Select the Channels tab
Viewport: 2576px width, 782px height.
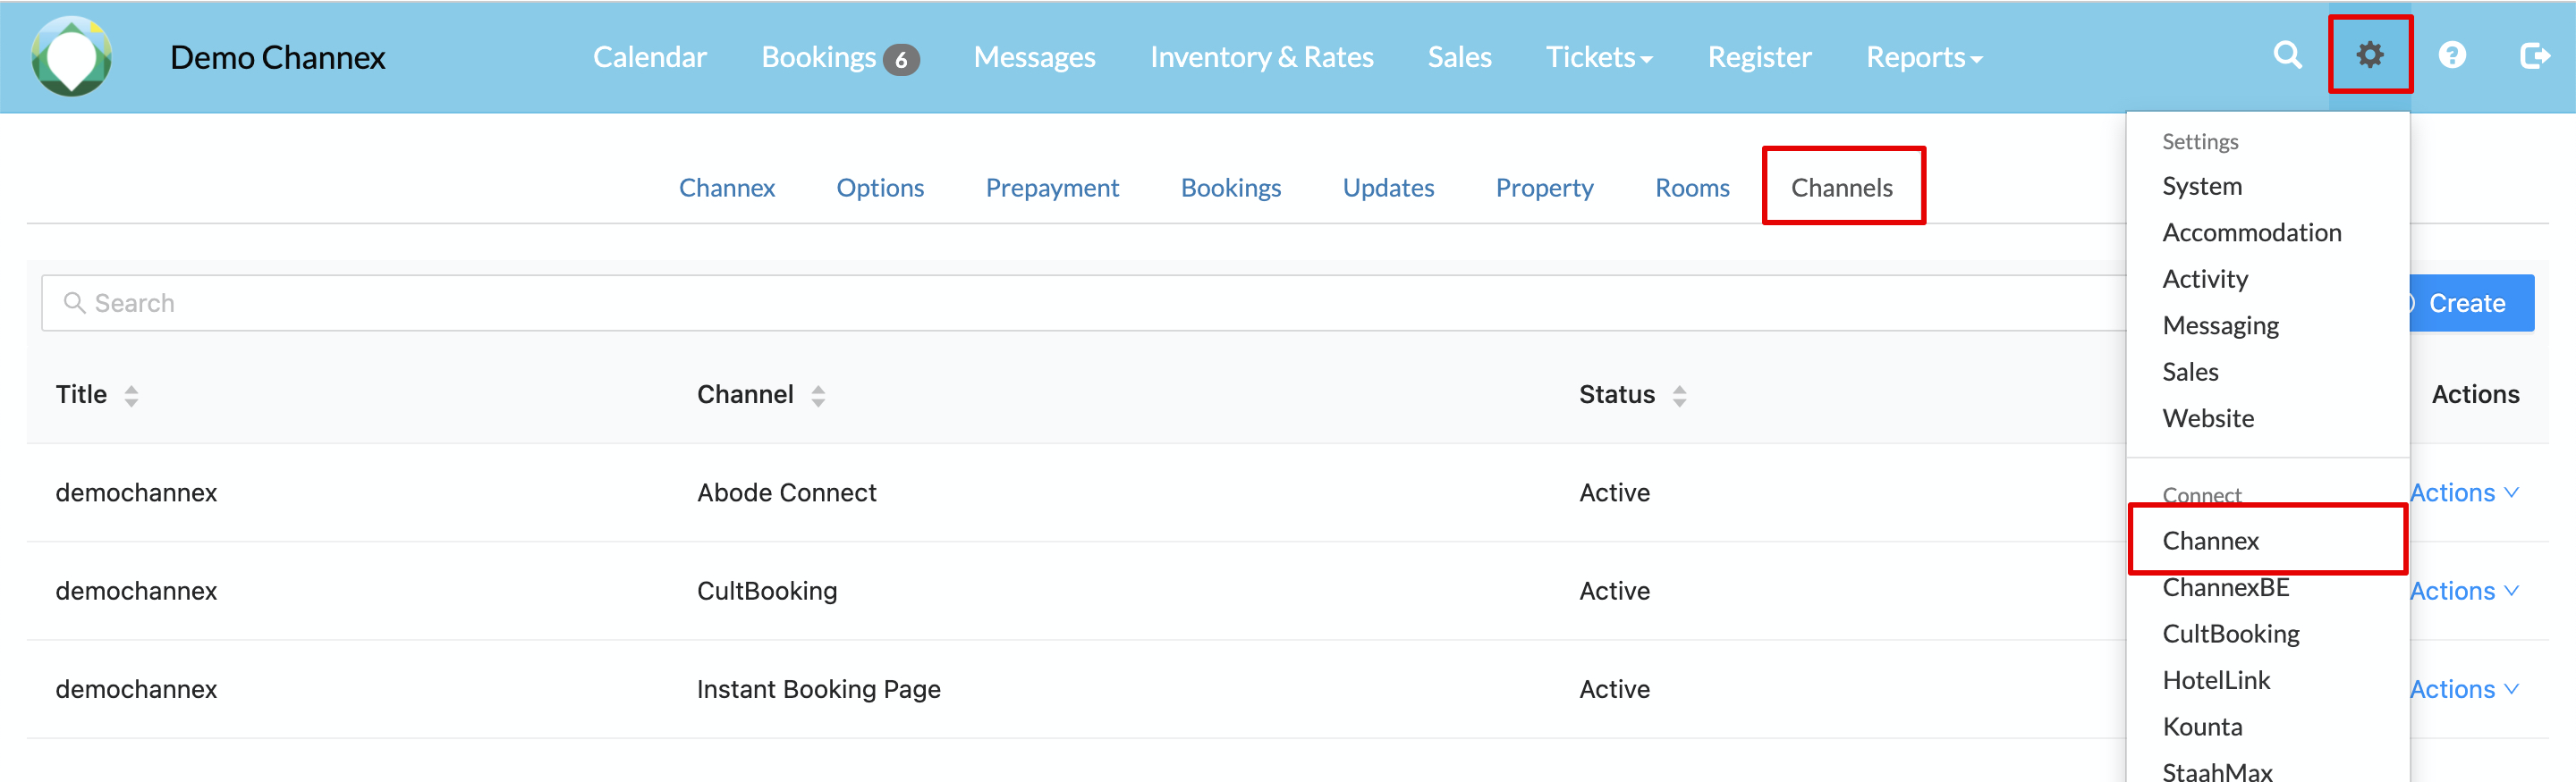1842,188
